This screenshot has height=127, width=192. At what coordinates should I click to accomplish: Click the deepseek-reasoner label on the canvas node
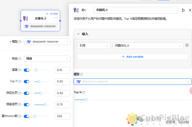(43, 26)
